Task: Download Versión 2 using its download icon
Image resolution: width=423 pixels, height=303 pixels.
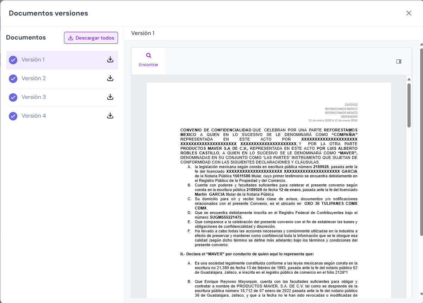Action: coord(110,78)
